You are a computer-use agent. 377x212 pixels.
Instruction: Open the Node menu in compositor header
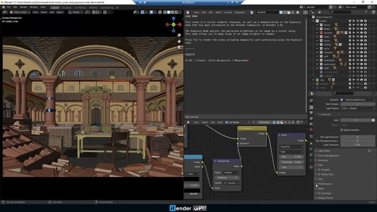click(220, 122)
